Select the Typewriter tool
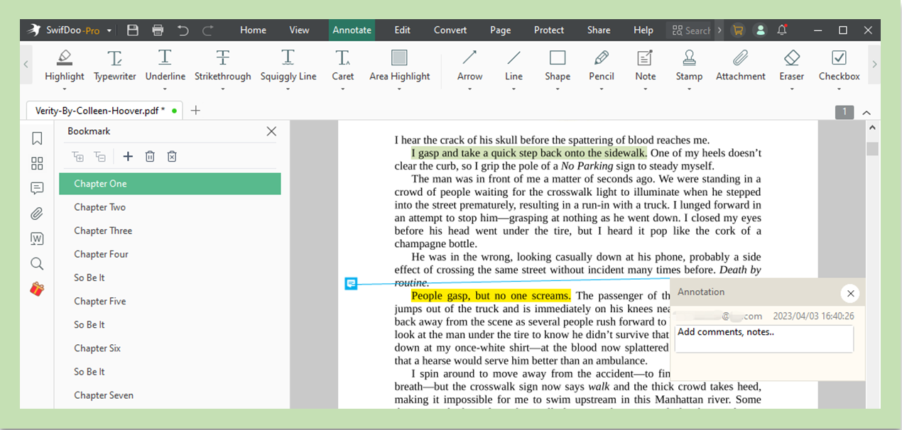902x430 pixels. (115, 65)
